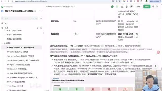Viewport: 162px width, 91px height.
Task: Open add collaborator person icon
Action: click(x=127, y=7)
